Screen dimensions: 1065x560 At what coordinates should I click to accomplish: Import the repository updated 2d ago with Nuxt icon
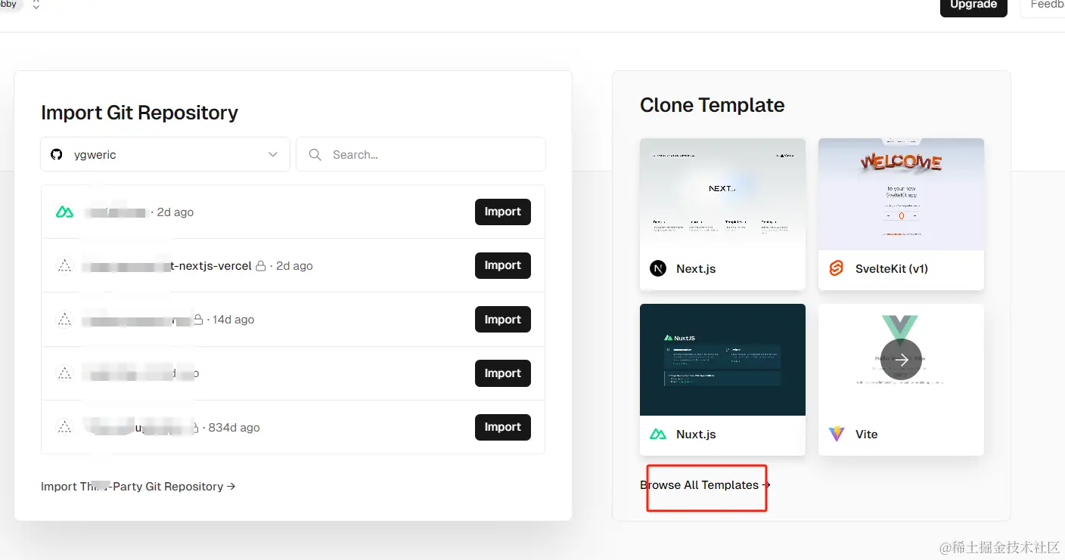click(503, 212)
